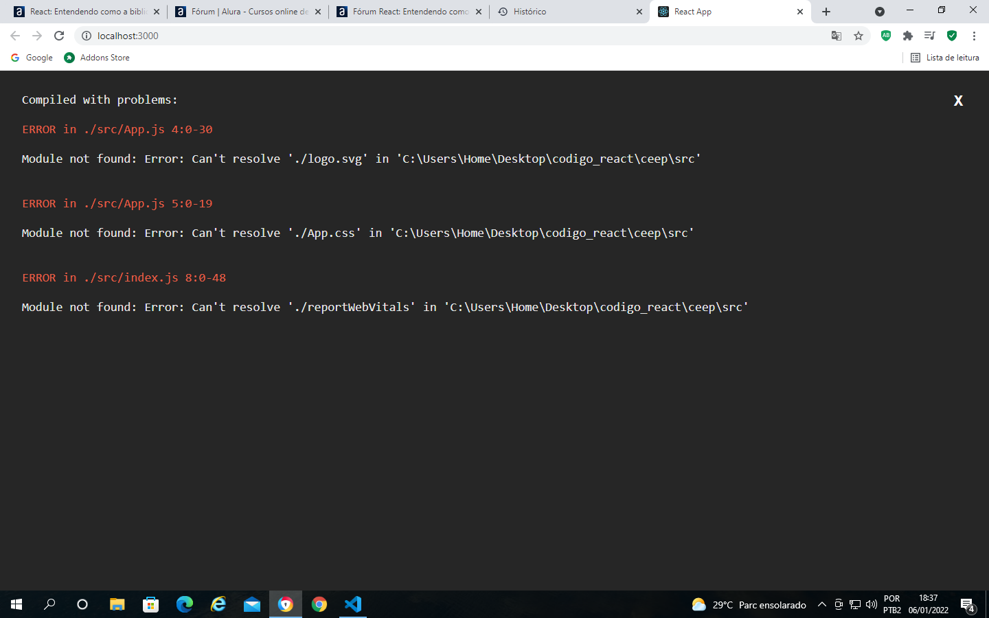Open the weather widget showing 29°C
The height and width of the screenshot is (618, 989).
coord(749,604)
